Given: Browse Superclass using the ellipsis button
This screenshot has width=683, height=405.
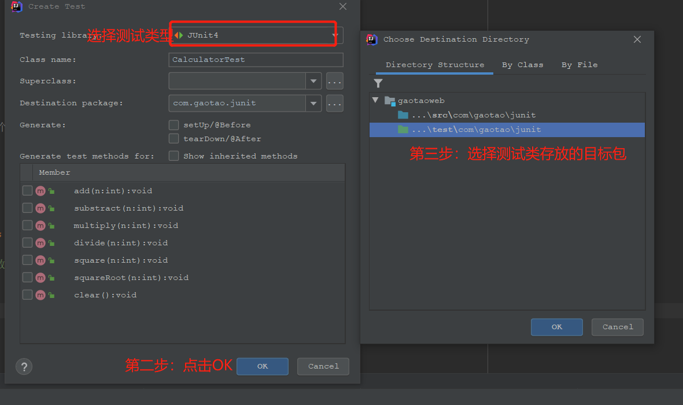Looking at the screenshot, I should pos(334,81).
